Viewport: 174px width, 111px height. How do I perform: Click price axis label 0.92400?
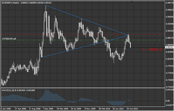tap(170, 24)
